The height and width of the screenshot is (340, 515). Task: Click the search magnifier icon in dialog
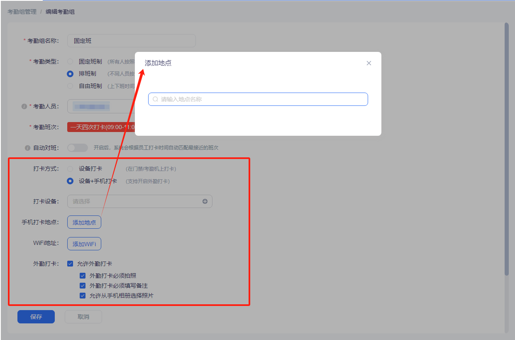click(156, 99)
